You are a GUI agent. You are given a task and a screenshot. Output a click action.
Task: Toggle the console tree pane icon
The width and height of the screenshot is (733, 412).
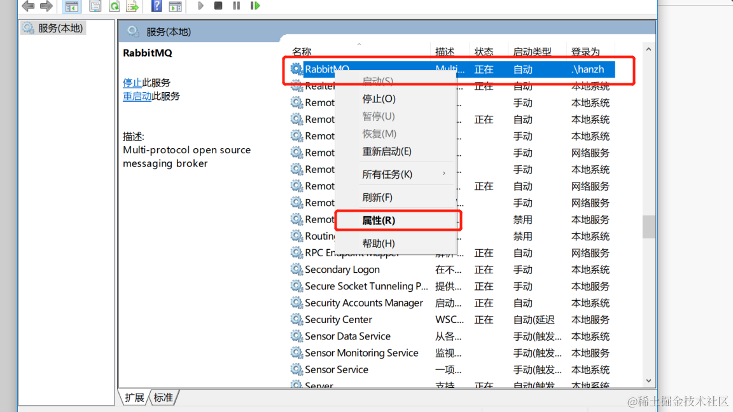pos(71,6)
